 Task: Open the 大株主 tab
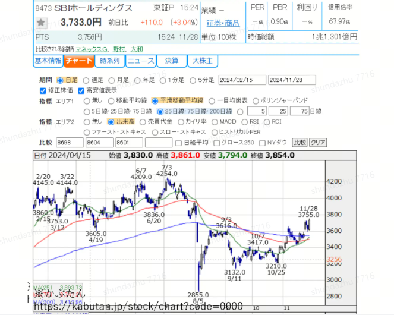tap(203, 61)
